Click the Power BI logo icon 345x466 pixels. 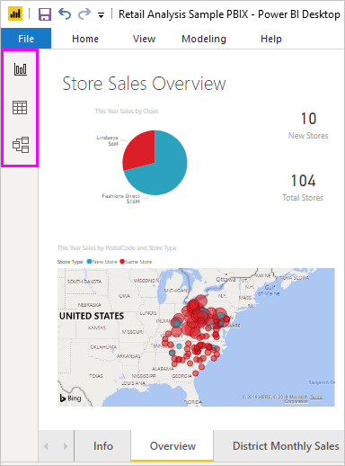pos(15,13)
